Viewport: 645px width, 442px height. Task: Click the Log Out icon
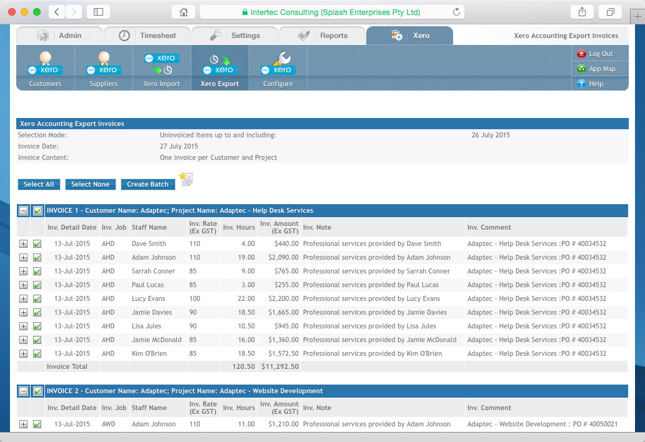point(581,54)
